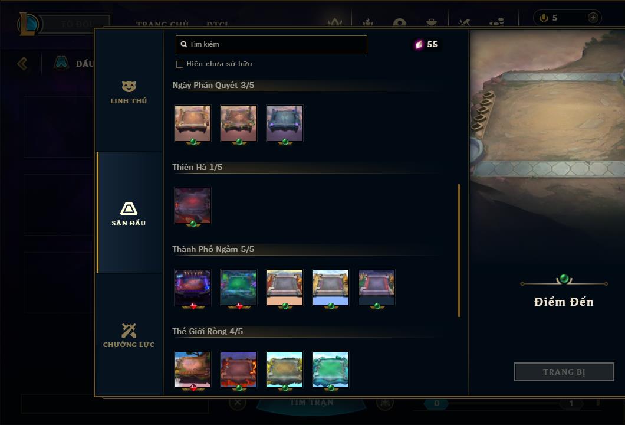This screenshot has height=425, width=625.
Task: Select the blue Ngày Phán Quyết arena
Action: tap(285, 124)
